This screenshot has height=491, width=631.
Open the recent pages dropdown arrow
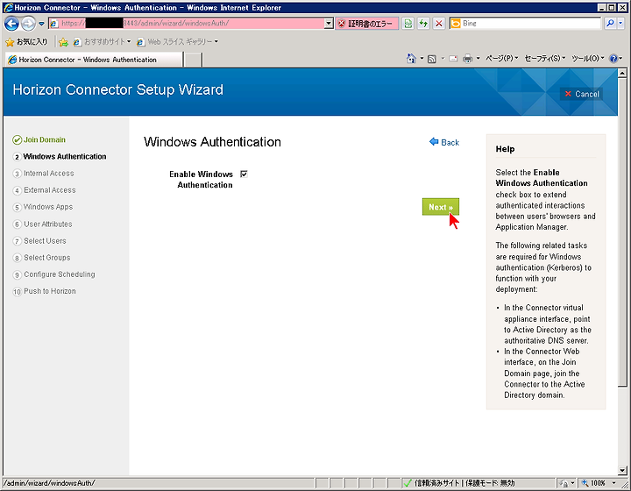click(x=41, y=24)
